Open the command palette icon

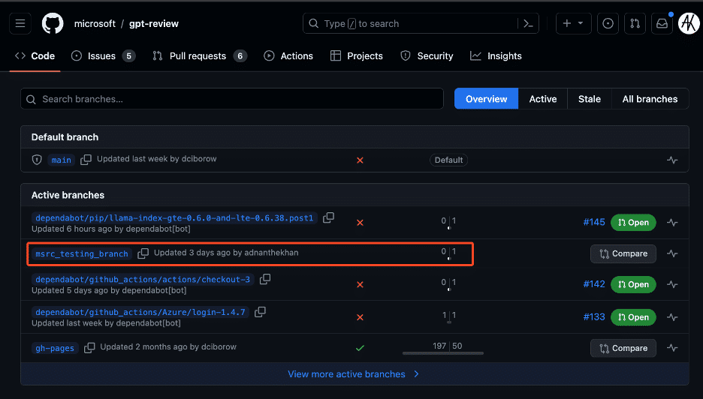528,23
